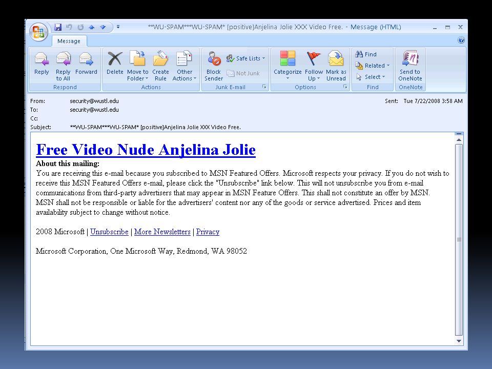Block Sender of this email
This screenshot has width=492, height=369.
coord(214,66)
